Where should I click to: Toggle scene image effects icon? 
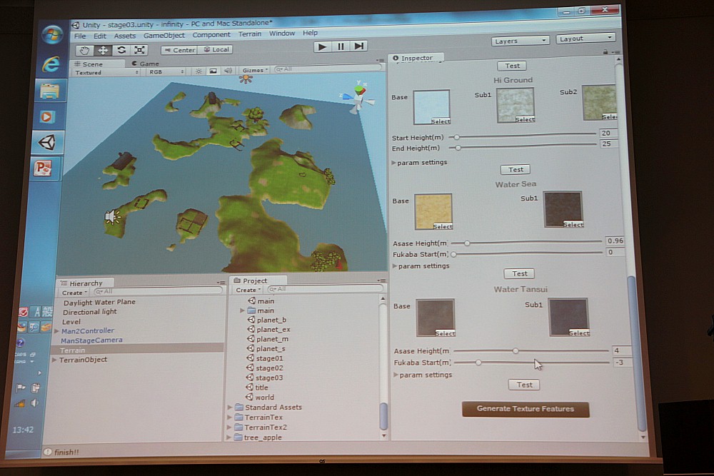tap(213, 71)
